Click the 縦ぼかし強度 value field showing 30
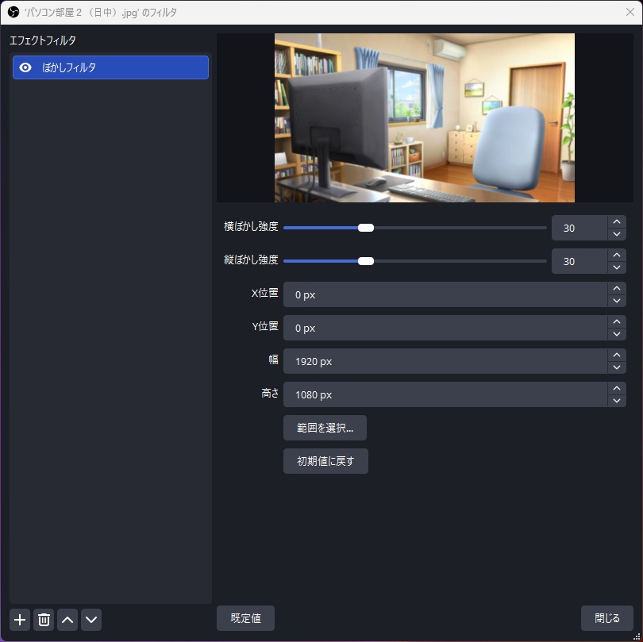This screenshot has width=643, height=642. 579,261
